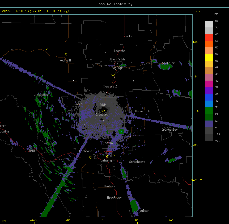
Task: Click the Cochrane label
Action: point(86,151)
